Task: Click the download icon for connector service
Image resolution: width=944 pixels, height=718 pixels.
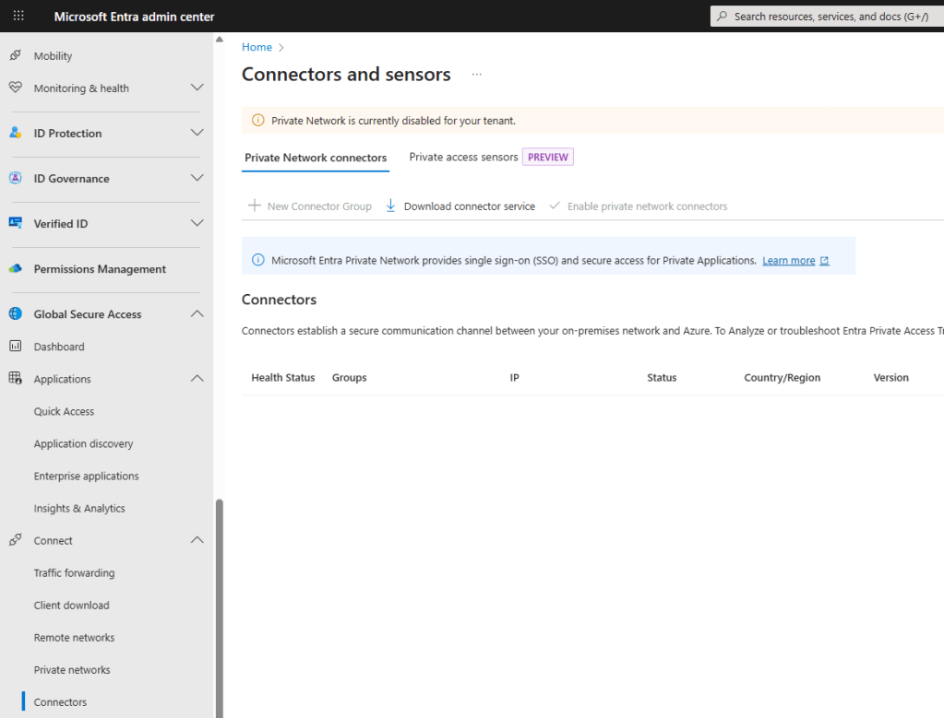Action: point(390,206)
